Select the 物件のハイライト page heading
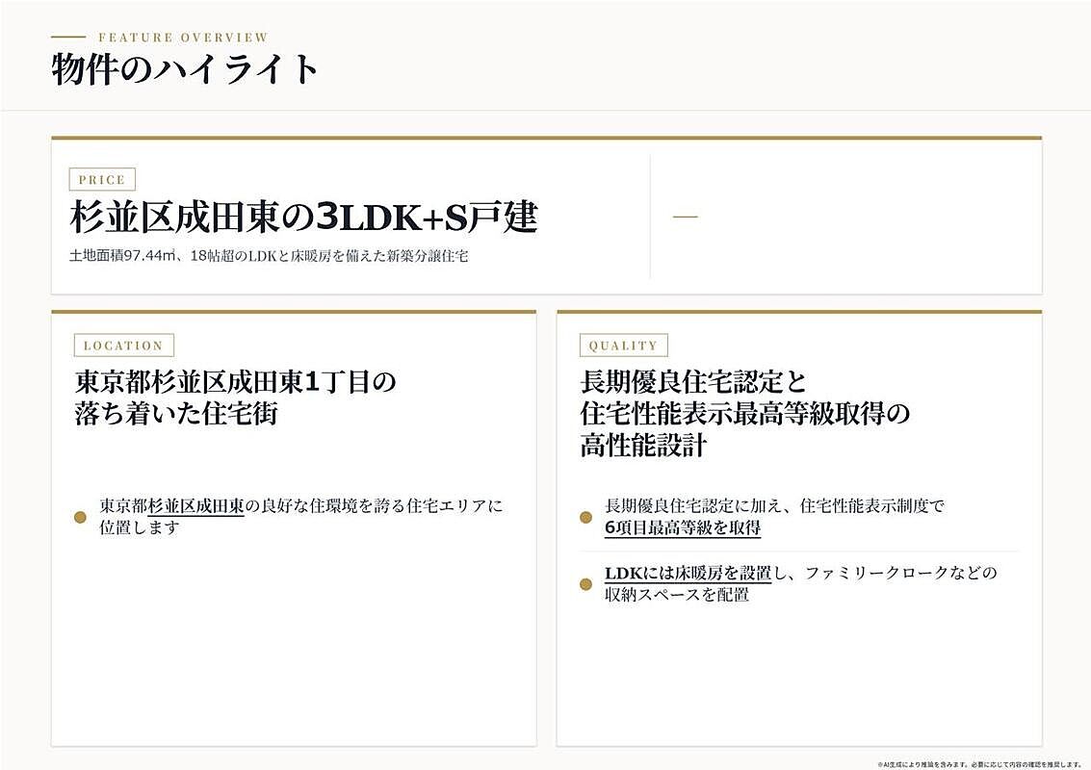The image size is (1091, 770). (x=184, y=69)
